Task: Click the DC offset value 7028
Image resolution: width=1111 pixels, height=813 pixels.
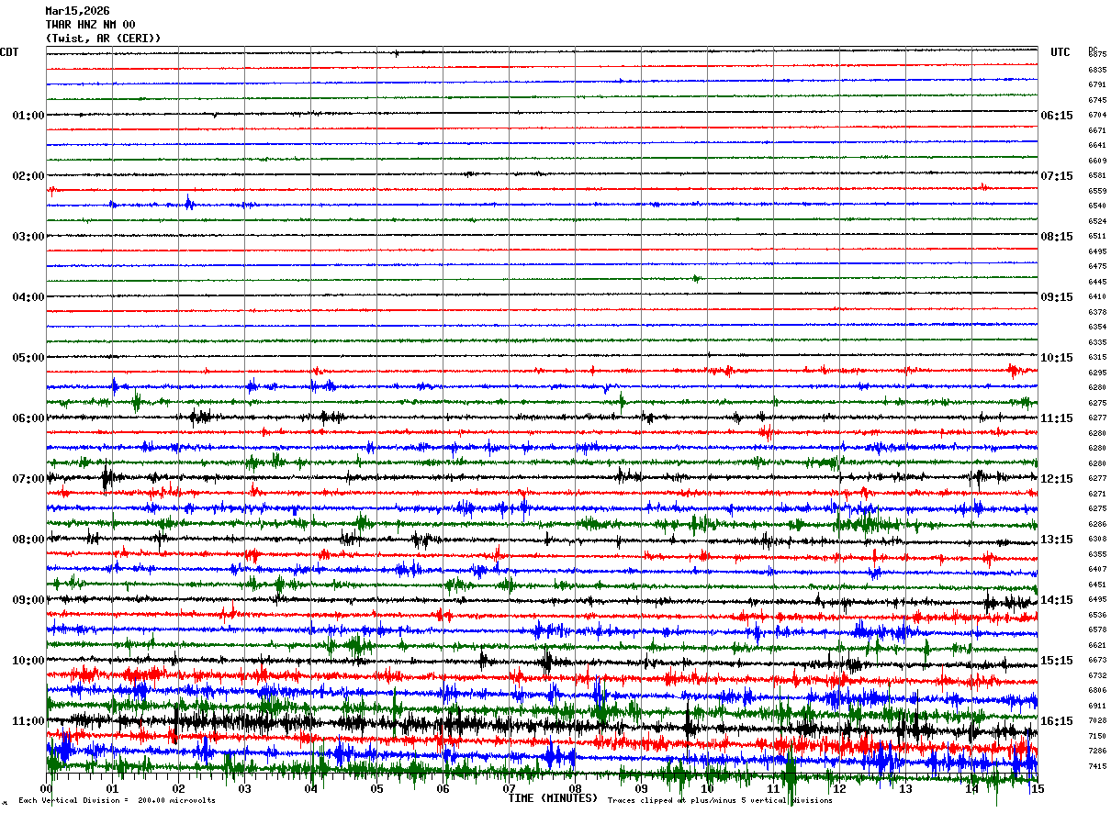Action: (x=1097, y=721)
